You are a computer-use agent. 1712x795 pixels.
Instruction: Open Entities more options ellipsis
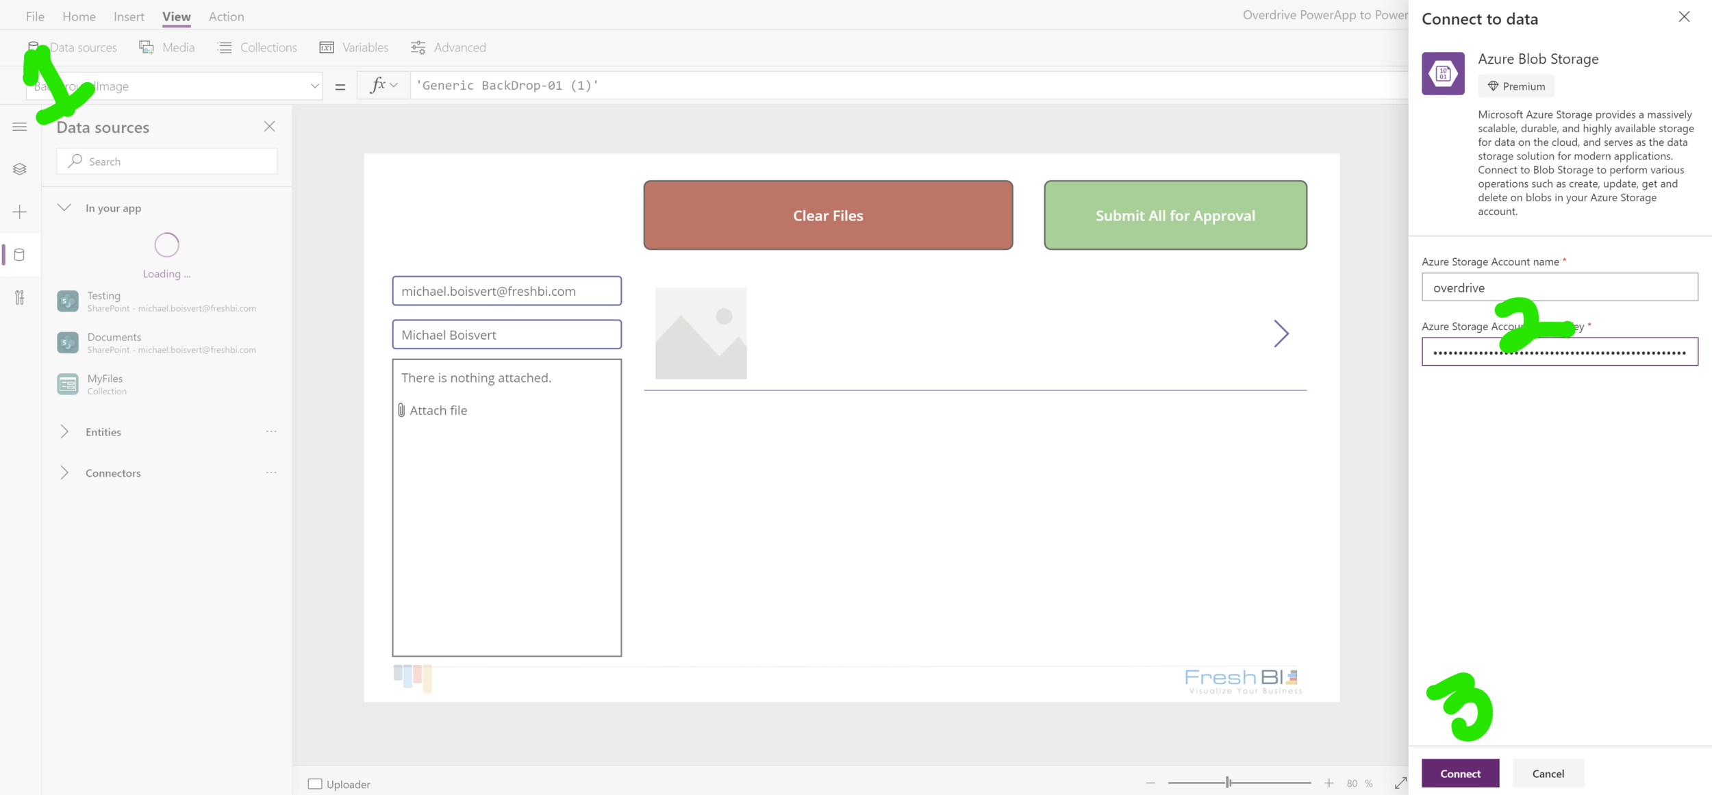pos(271,431)
